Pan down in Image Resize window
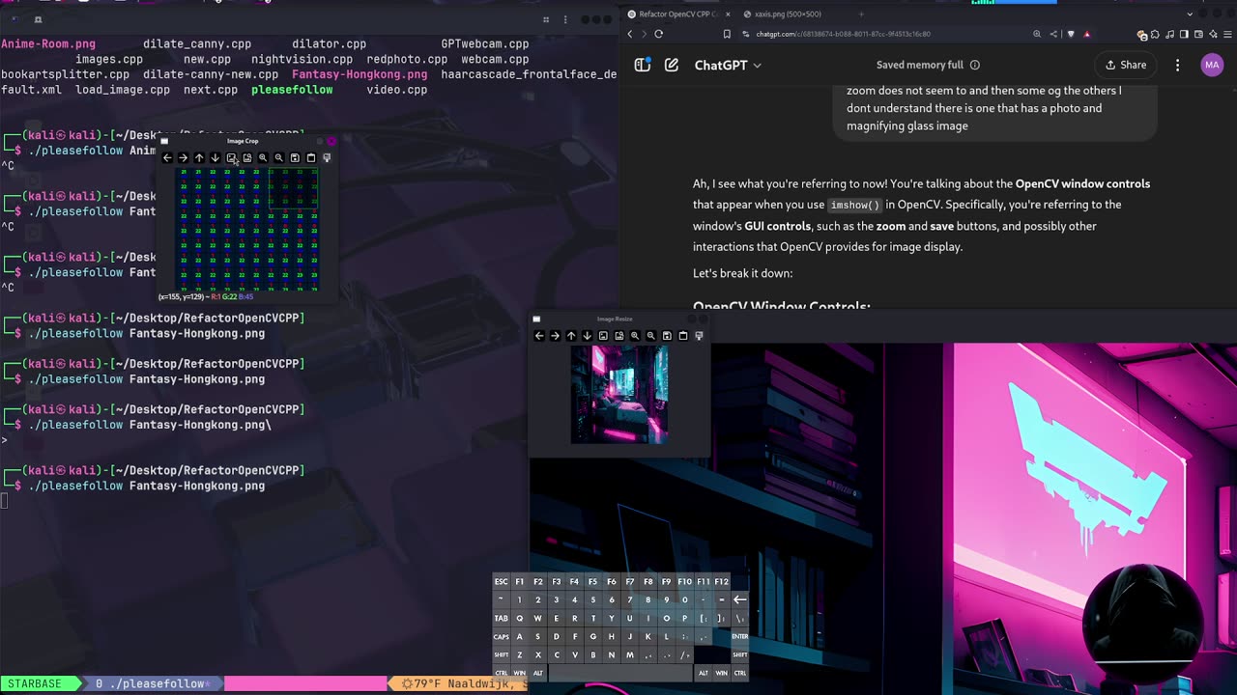The height and width of the screenshot is (695, 1237). click(587, 336)
